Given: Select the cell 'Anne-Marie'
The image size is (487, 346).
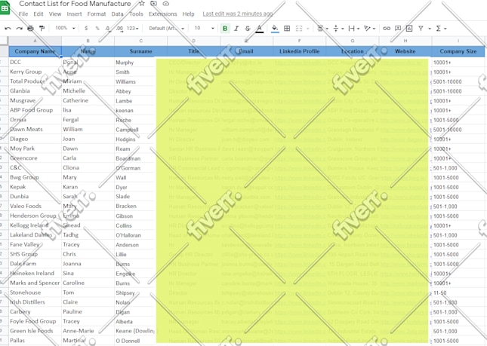Looking at the screenshot, I should (x=88, y=331).
